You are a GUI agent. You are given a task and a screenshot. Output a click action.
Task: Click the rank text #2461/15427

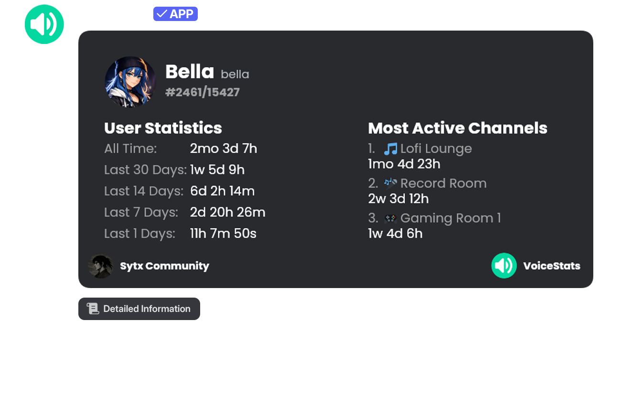pyautogui.click(x=203, y=92)
